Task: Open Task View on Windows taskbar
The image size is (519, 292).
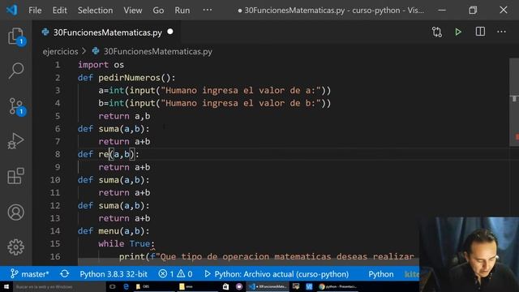Action: [113, 286]
